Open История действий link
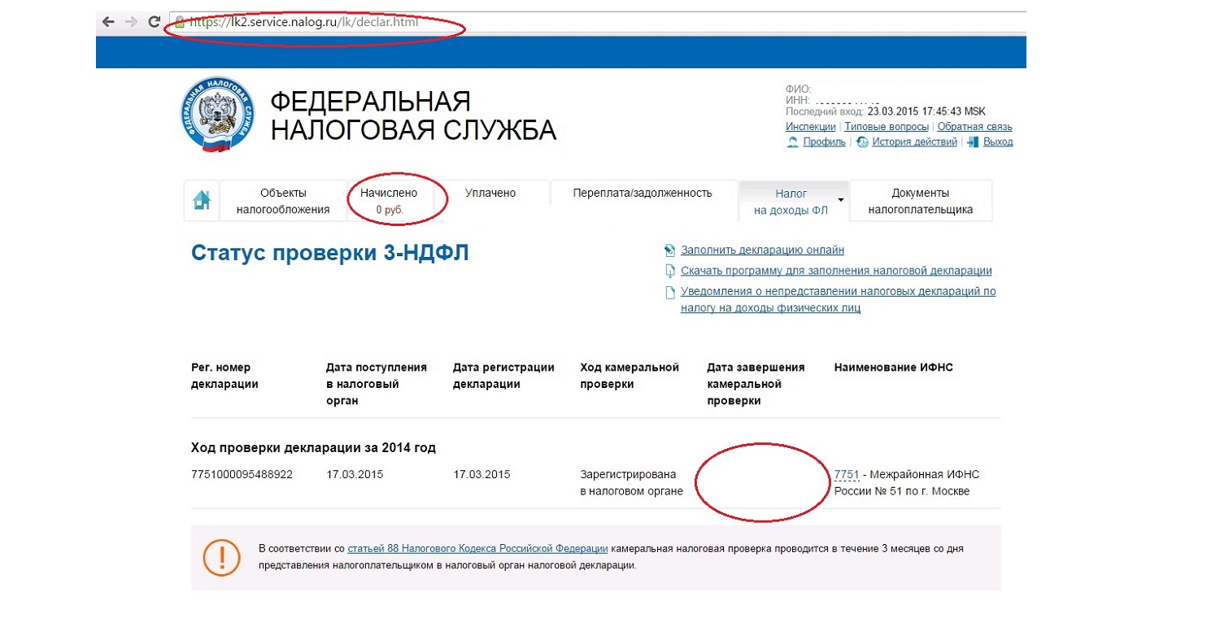The image size is (1220, 640). (914, 142)
